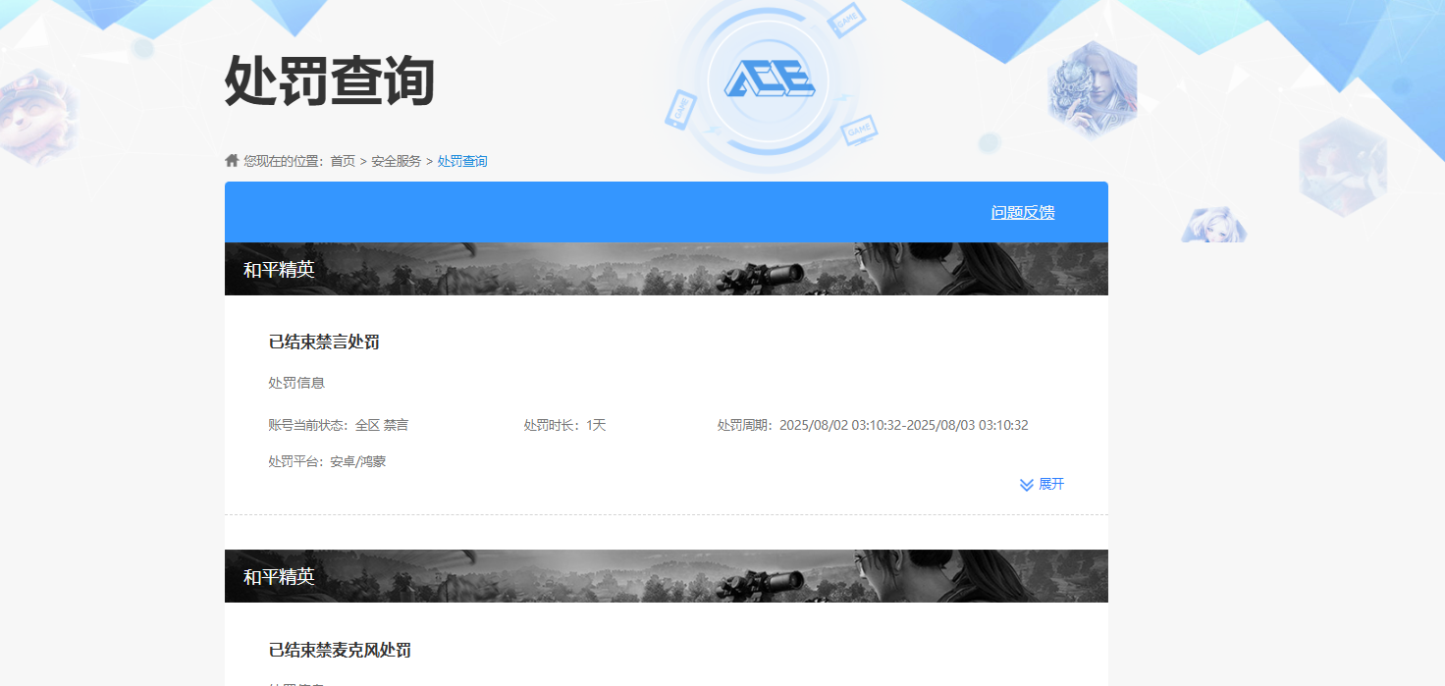Screen dimensions: 1445x686
Task: Click the 已结束禁言处罚 heading
Action: (324, 343)
